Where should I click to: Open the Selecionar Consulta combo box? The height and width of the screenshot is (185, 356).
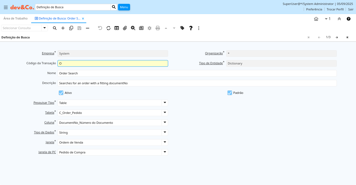pos(45,28)
